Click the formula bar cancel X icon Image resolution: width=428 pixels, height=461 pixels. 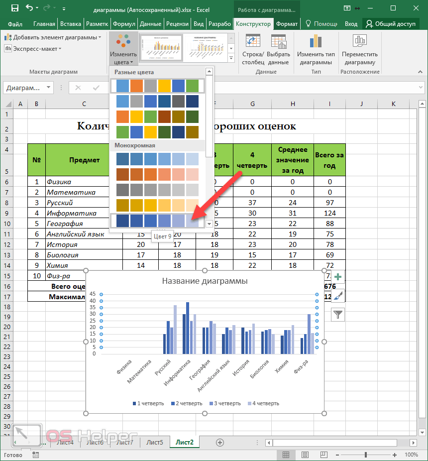point(78,88)
